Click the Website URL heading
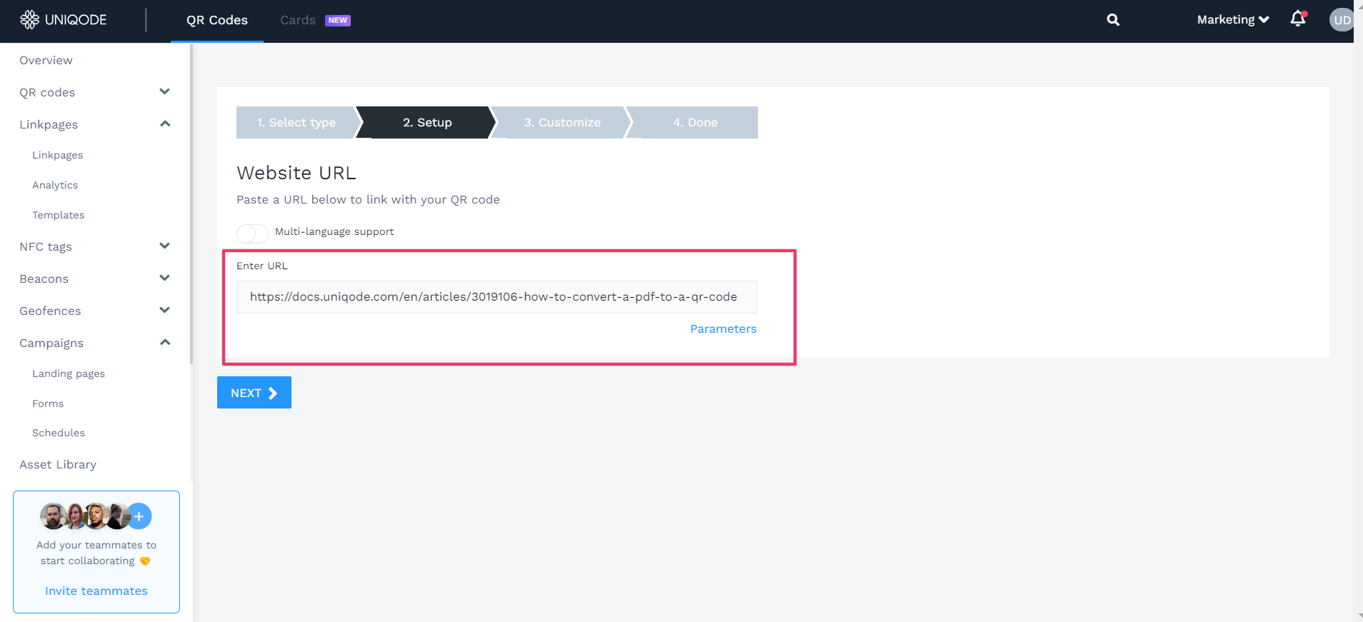This screenshot has height=622, width=1363. (296, 173)
